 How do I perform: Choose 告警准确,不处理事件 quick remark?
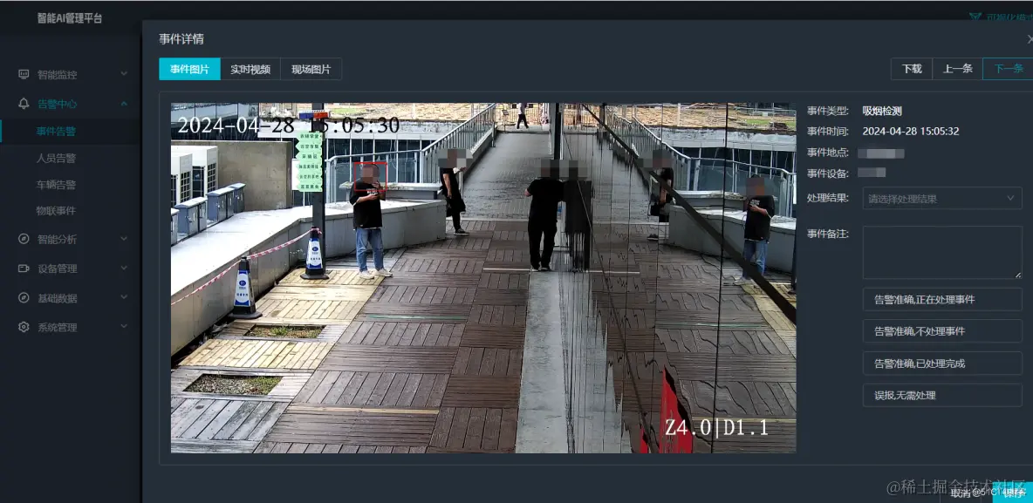(942, 331)
